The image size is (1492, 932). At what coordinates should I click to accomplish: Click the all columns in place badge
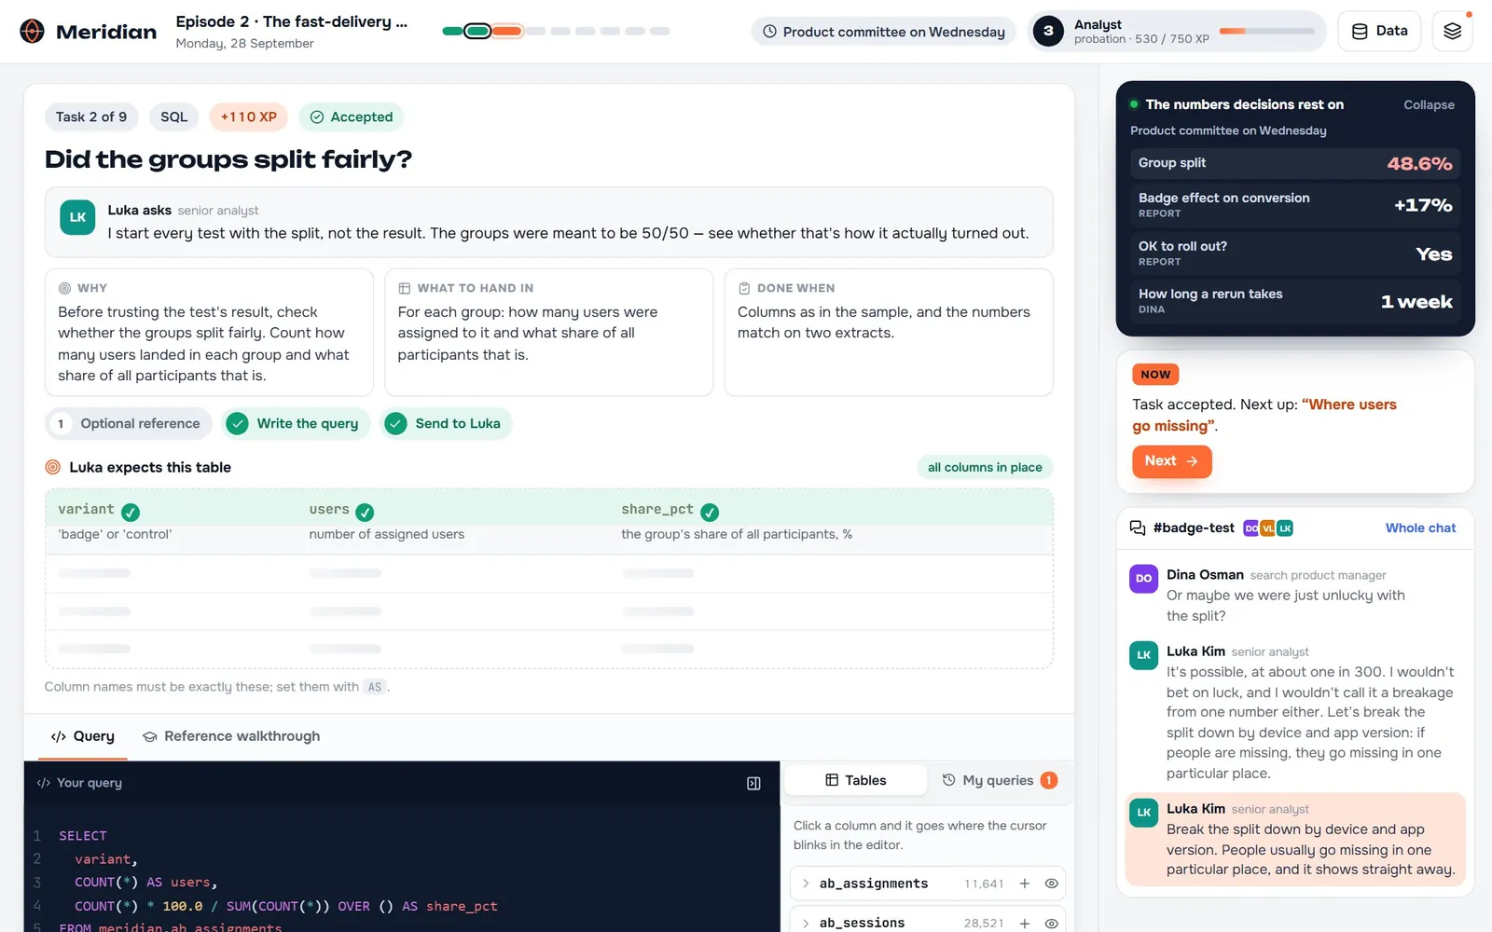(x=985, y=468)
